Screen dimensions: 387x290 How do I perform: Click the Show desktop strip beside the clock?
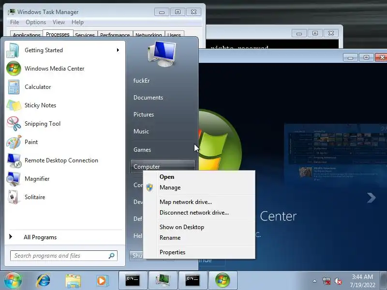[384, 280]
